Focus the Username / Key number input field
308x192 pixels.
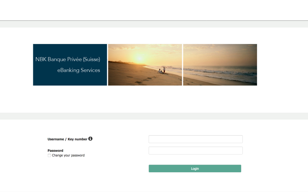[x=196, y=139]
